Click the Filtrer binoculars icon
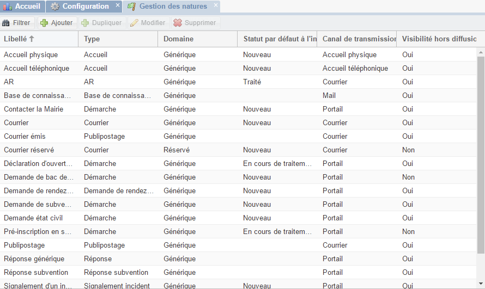This screenshot has width=485, height=289. click(x=7, y=23)
